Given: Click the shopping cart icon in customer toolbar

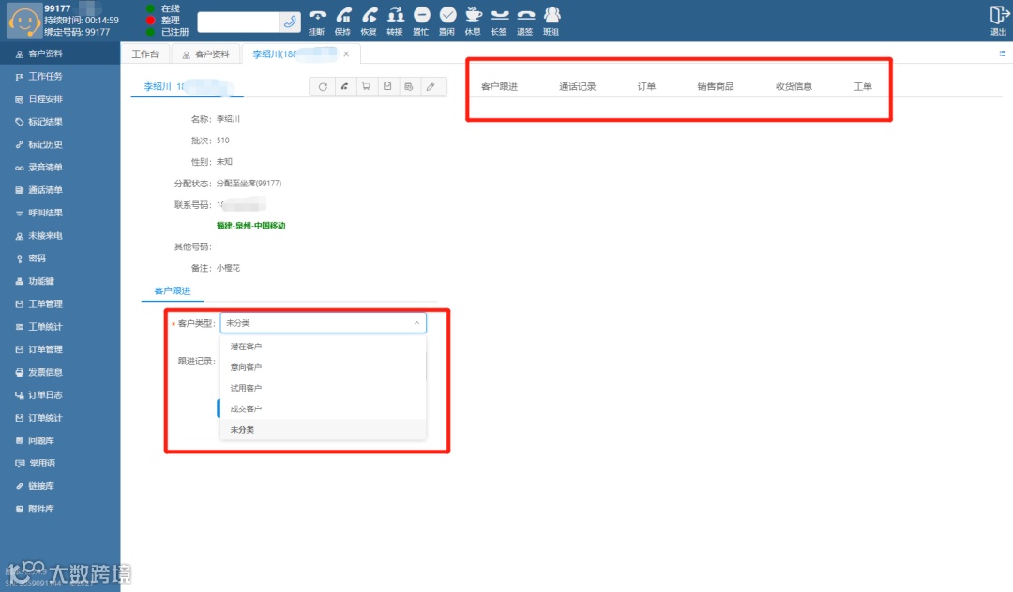Looking at the screenshot, I should [367, 86].
